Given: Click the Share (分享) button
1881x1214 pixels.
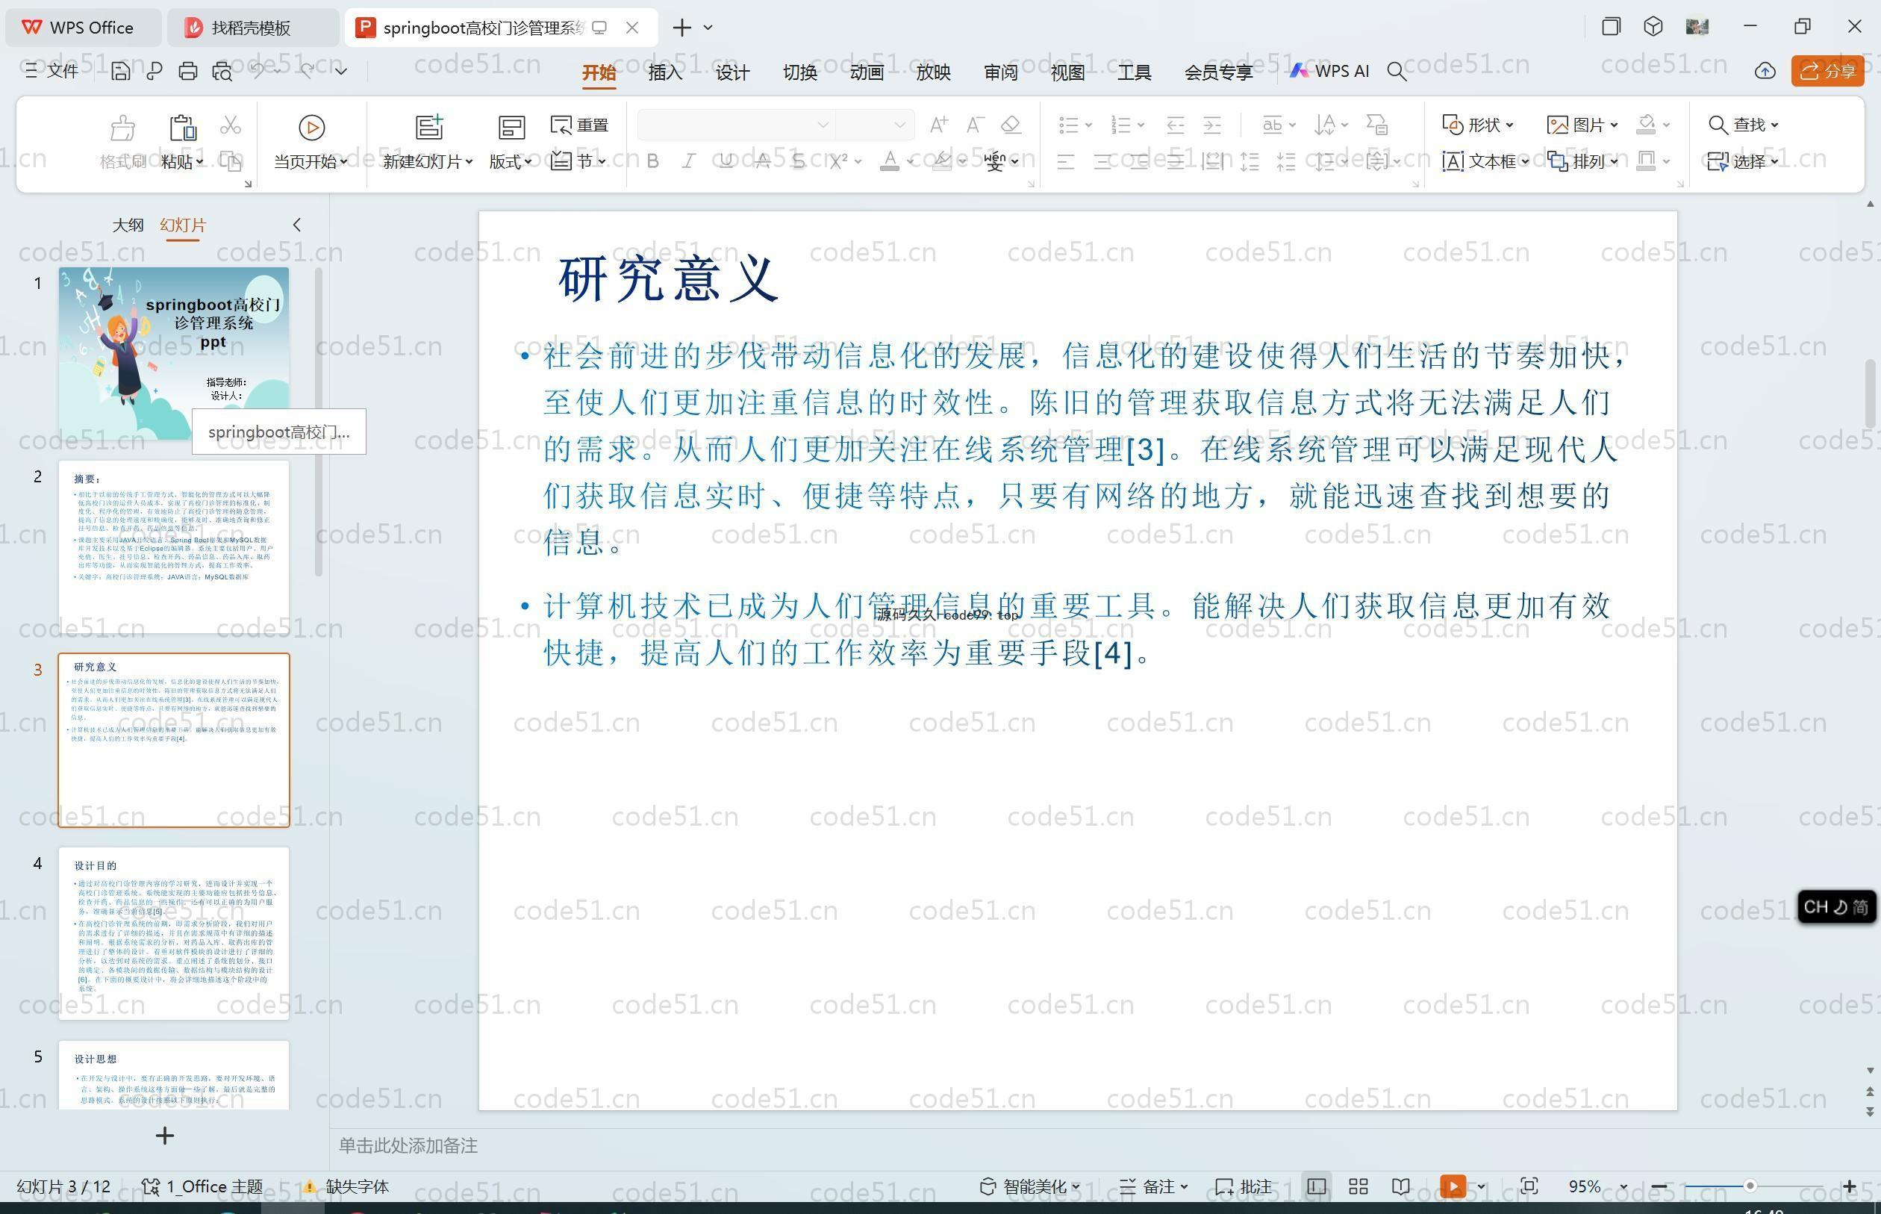Looking at the screenshot, I should tap(1827, 71).
